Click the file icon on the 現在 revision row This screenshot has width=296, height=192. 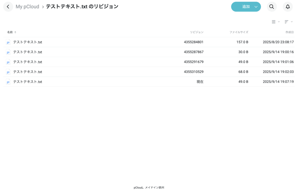click(x=8, y=82)
